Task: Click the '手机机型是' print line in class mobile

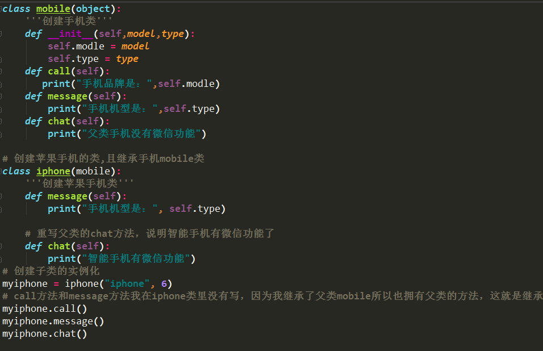Action: (x=133, y=108)
